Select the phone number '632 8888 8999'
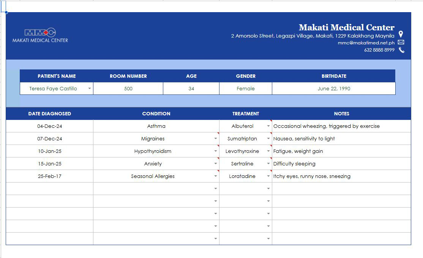The image size is (423, 258). 379,50
